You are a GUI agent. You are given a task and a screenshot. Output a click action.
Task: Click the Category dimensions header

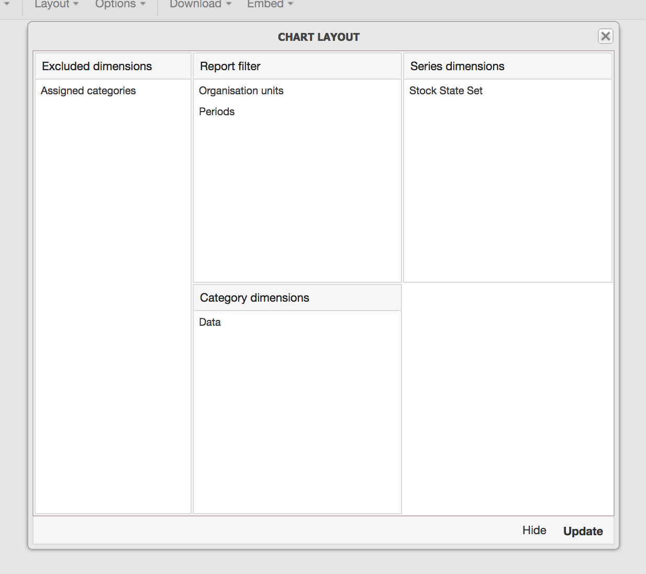coord(254,298)
